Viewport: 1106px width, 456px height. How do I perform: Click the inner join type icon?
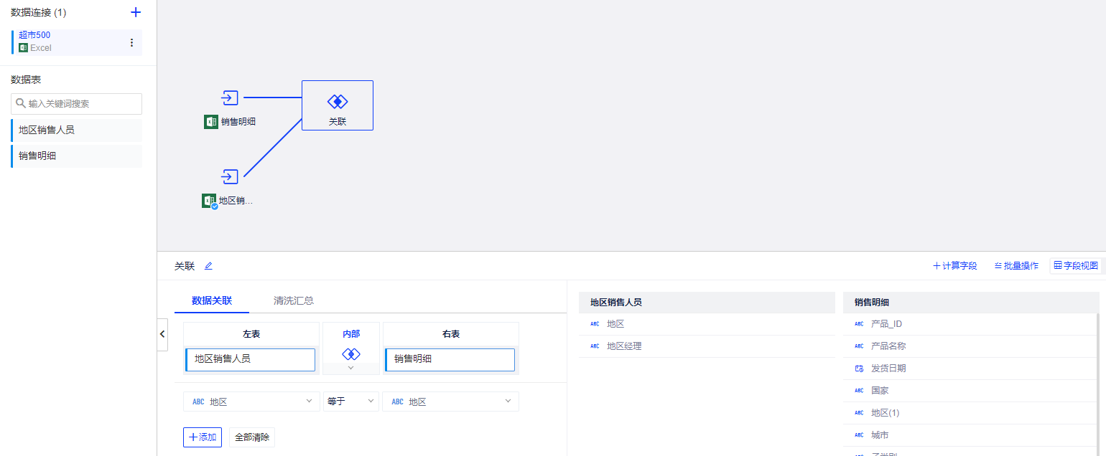pyautogui.click(x=350, y=354)
